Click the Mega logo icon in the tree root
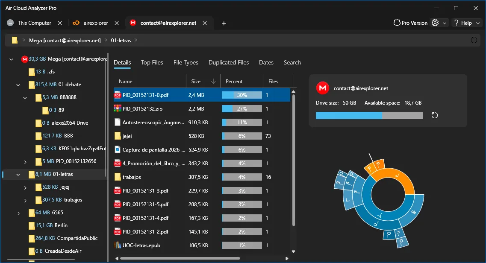Image resolution: width=486 pixels, height=263 pixels. click(24, 59)
